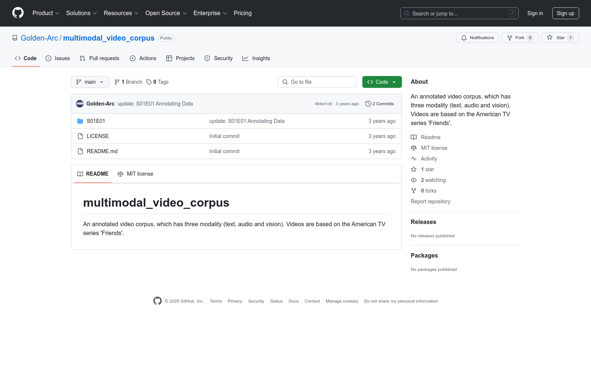Open the S01E01 commit message link in file row
Screen dimensions: 591x369
247,121
